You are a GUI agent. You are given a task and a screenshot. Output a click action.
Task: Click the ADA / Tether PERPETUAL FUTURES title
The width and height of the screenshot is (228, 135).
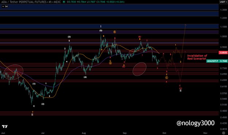(x=24, y=2)
